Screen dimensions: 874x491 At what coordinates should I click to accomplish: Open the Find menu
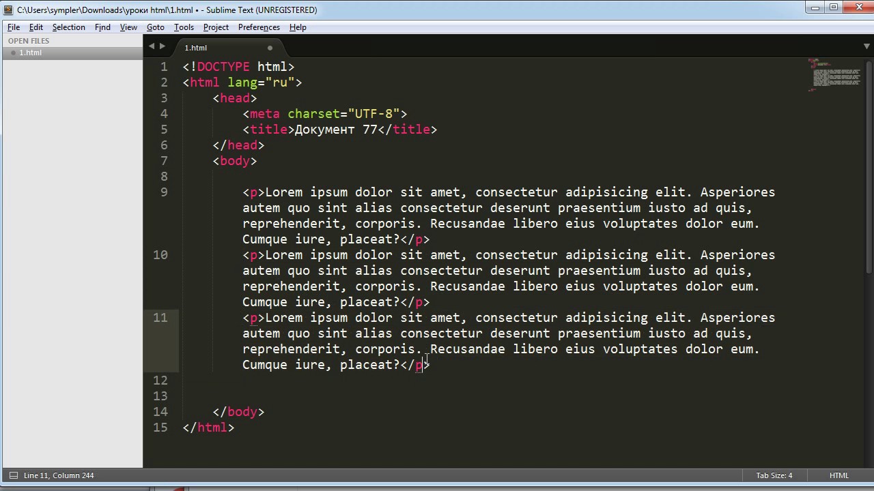(102, 27)
